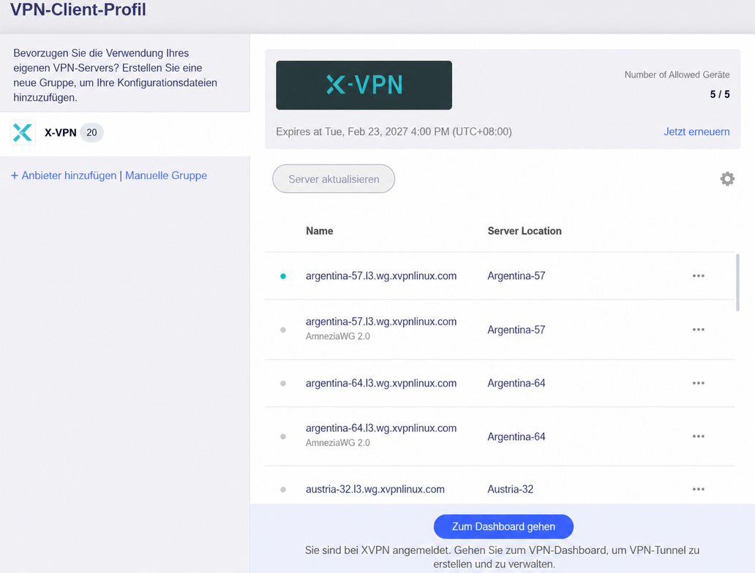Click Zum Dashboard gehen button
This screenshot has height=573, width=755.
click(503, 526)
